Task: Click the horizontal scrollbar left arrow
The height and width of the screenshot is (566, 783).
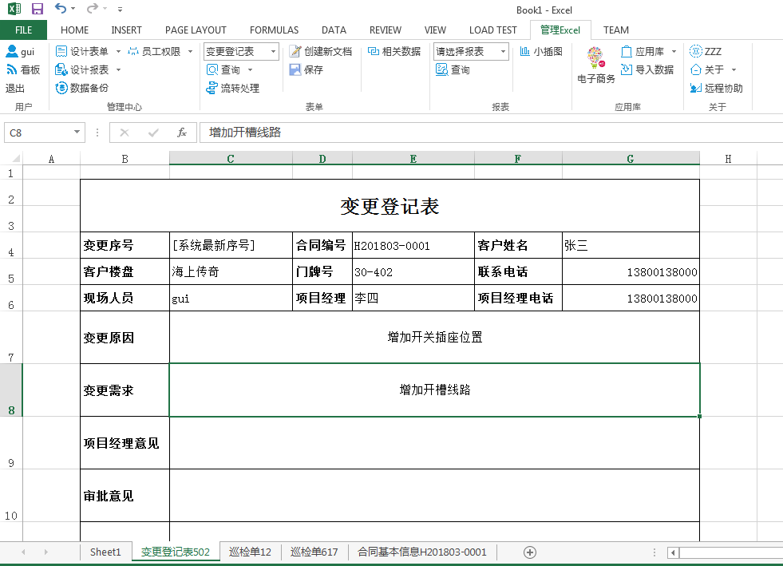Action: click(673, 552)
